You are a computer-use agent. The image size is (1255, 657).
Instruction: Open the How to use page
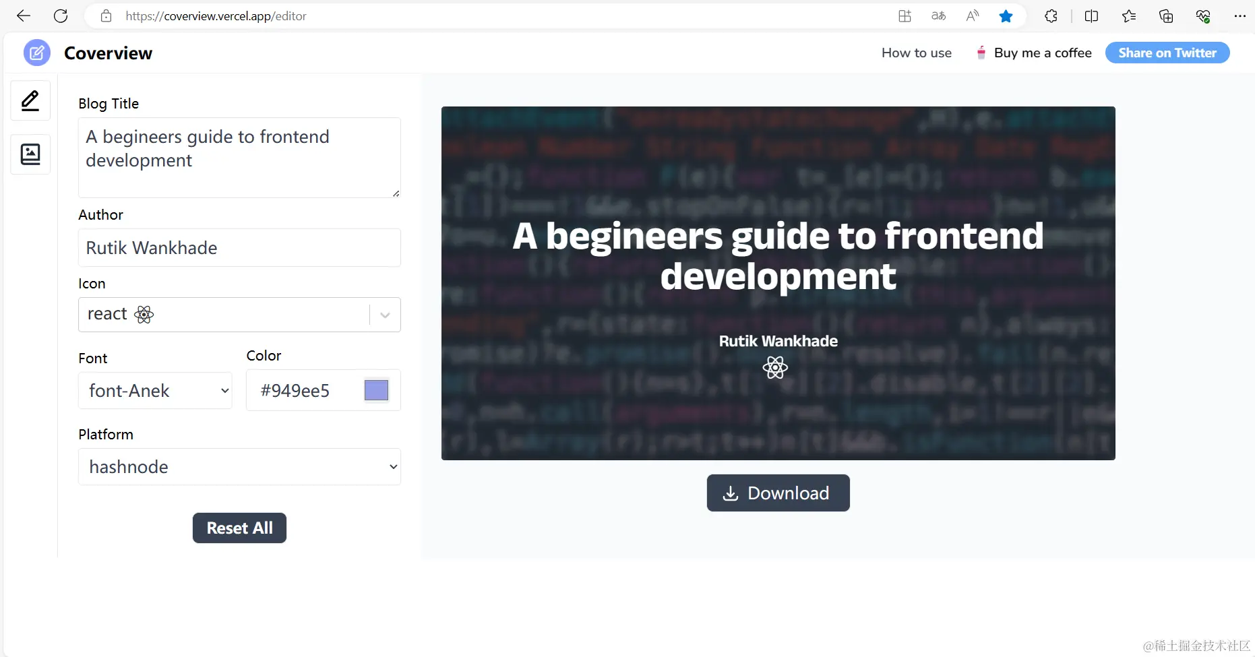[917, 53]
